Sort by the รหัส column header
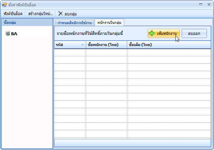Screen dimensions: 214x150 point(70,45)
